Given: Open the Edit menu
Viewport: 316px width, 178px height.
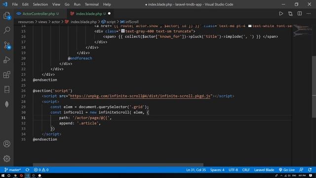Looking at the screenshot, I should pyautogui.click(x=25, y=4).
